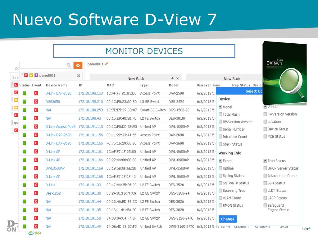Enable the SSH Status checkbox

coord(265,183)
